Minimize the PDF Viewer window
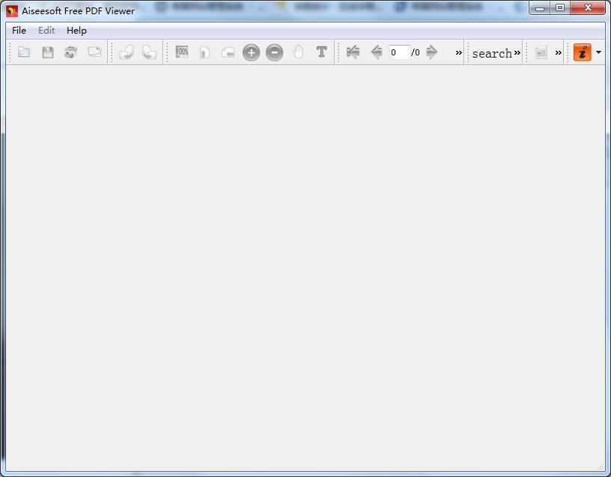This screenshot has width=611, height=477. [x=540, y=8]
